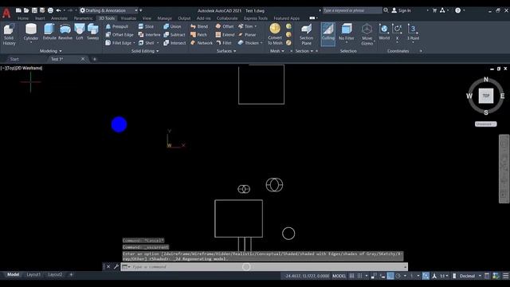Image resolution: width=510 pixels, height=287 pixels.
Task: Expand the Mesh panel
Action: [x=277, y=51]
